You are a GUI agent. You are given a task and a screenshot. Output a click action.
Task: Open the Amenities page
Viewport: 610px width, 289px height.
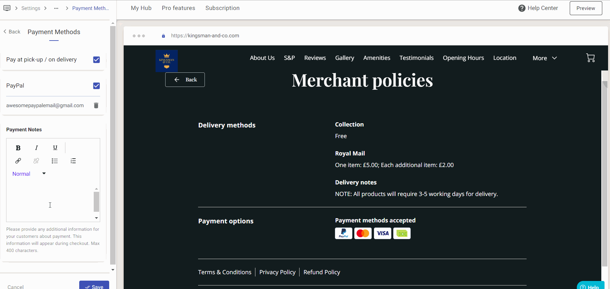tap(377, 58)
